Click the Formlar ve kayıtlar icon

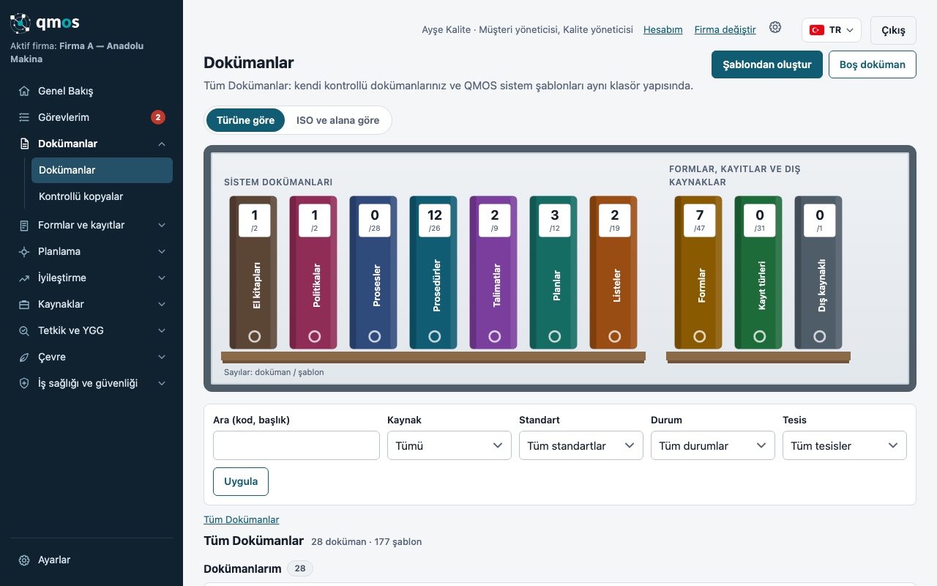tap(24, 225)
